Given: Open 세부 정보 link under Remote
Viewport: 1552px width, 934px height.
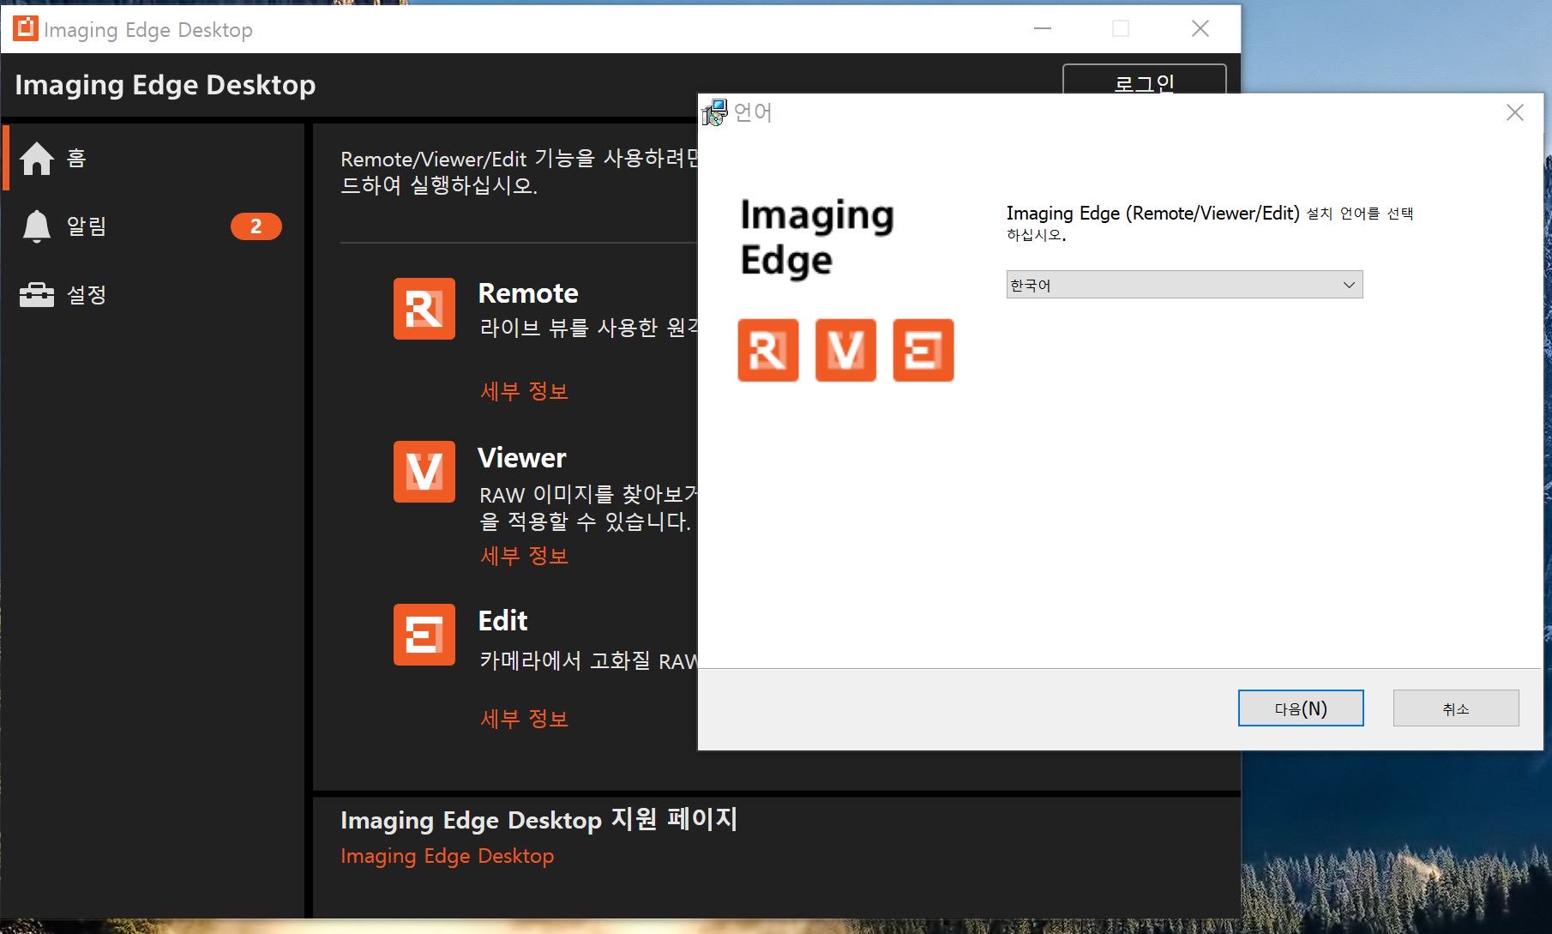Looking at the screenshot, I should 524,391.
